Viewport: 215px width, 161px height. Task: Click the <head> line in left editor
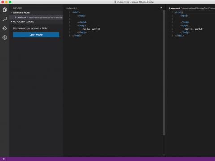tap(82, 16)
